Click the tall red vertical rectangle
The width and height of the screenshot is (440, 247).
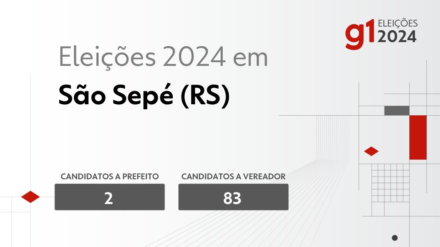(x=418, y=137)
